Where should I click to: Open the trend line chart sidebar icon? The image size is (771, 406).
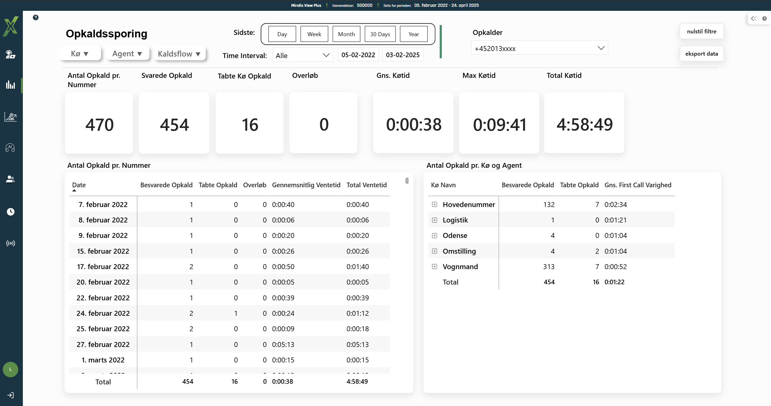(11, 117)
